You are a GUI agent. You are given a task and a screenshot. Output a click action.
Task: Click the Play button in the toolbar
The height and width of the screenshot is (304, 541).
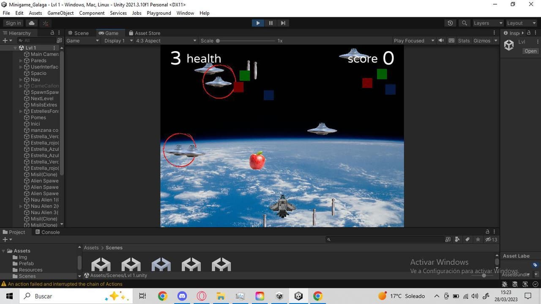258,23
